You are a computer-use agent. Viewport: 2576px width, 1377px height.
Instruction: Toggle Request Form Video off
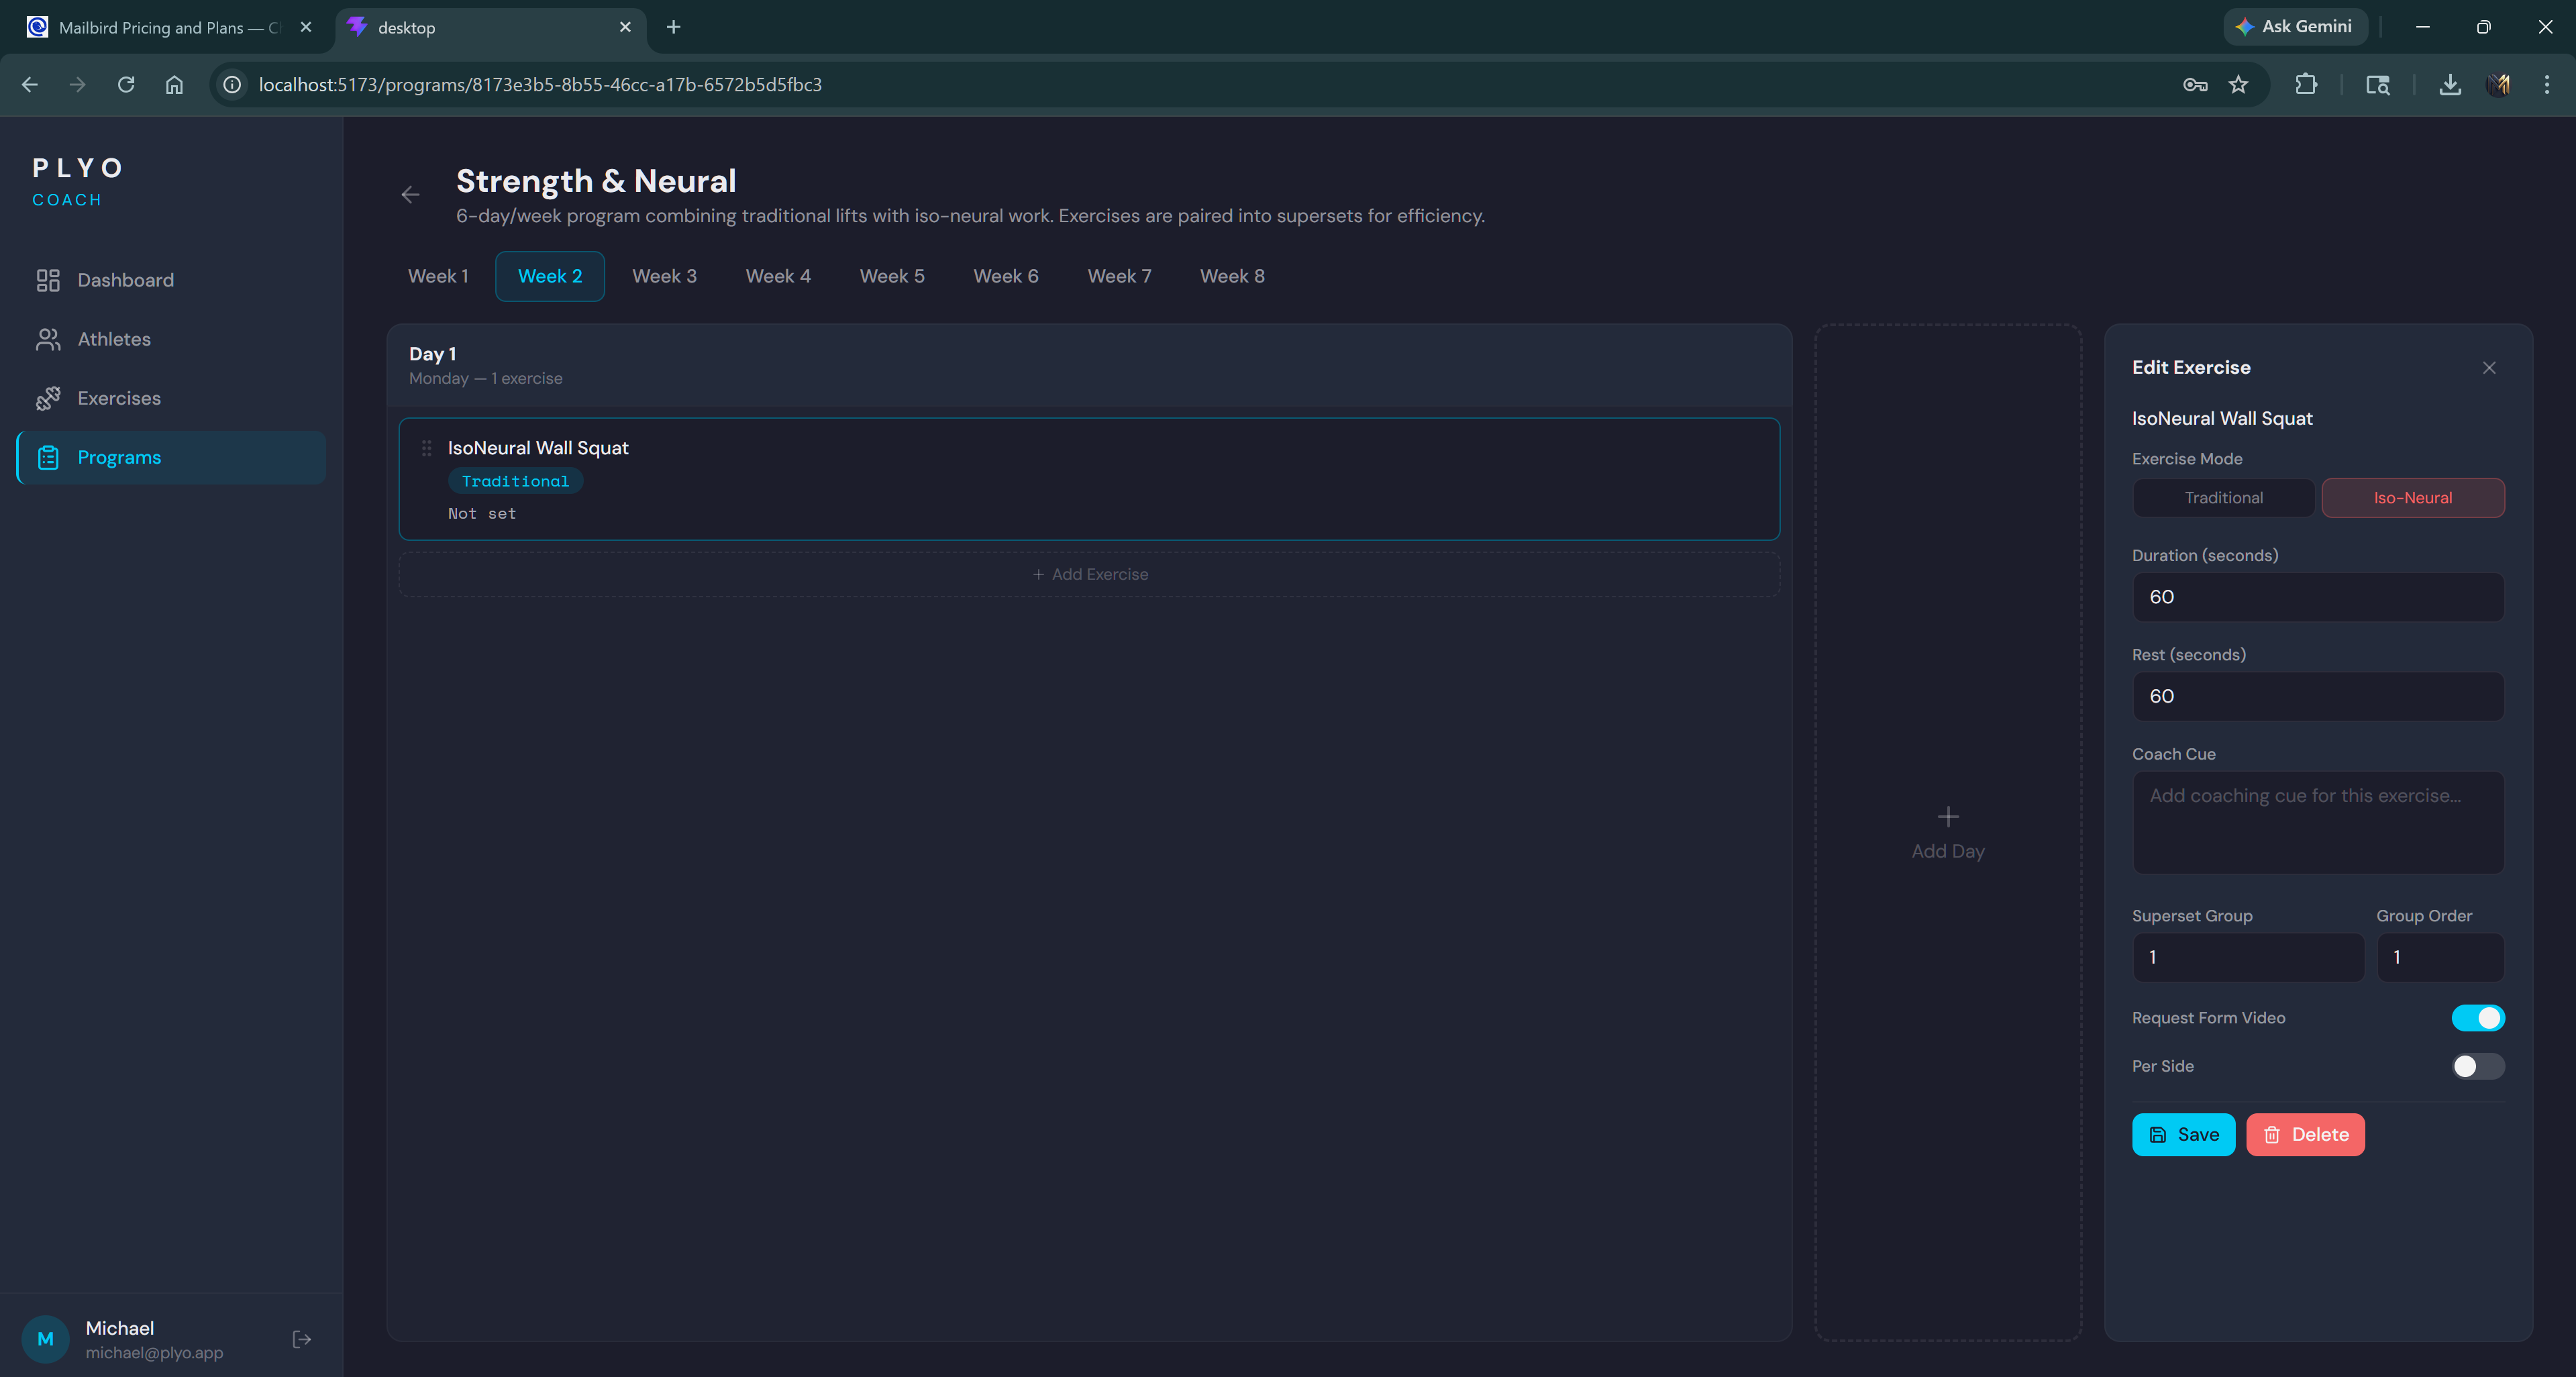tap(2478, 1018)
